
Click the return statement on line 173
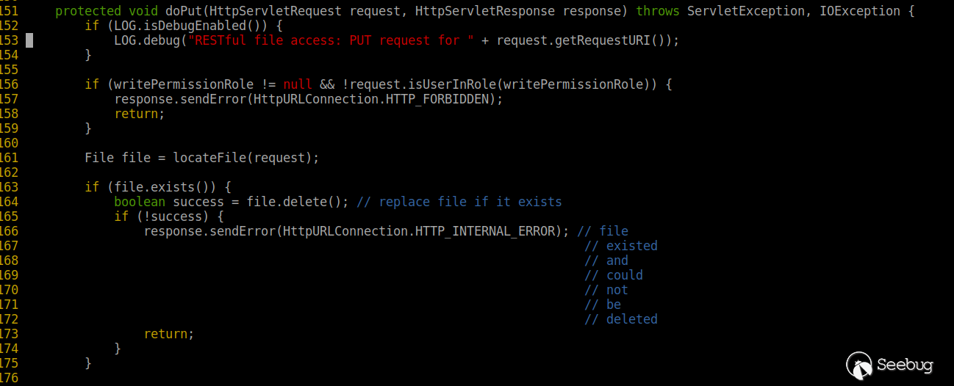click(x=169, y=334)
